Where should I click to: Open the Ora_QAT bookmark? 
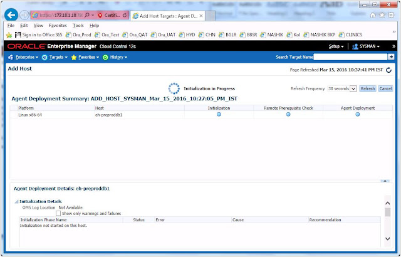pos(135,35)
